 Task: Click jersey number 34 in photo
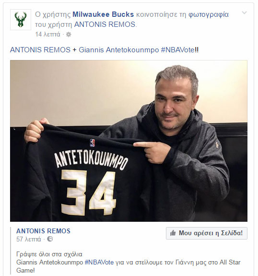click(x=88, y=192)
